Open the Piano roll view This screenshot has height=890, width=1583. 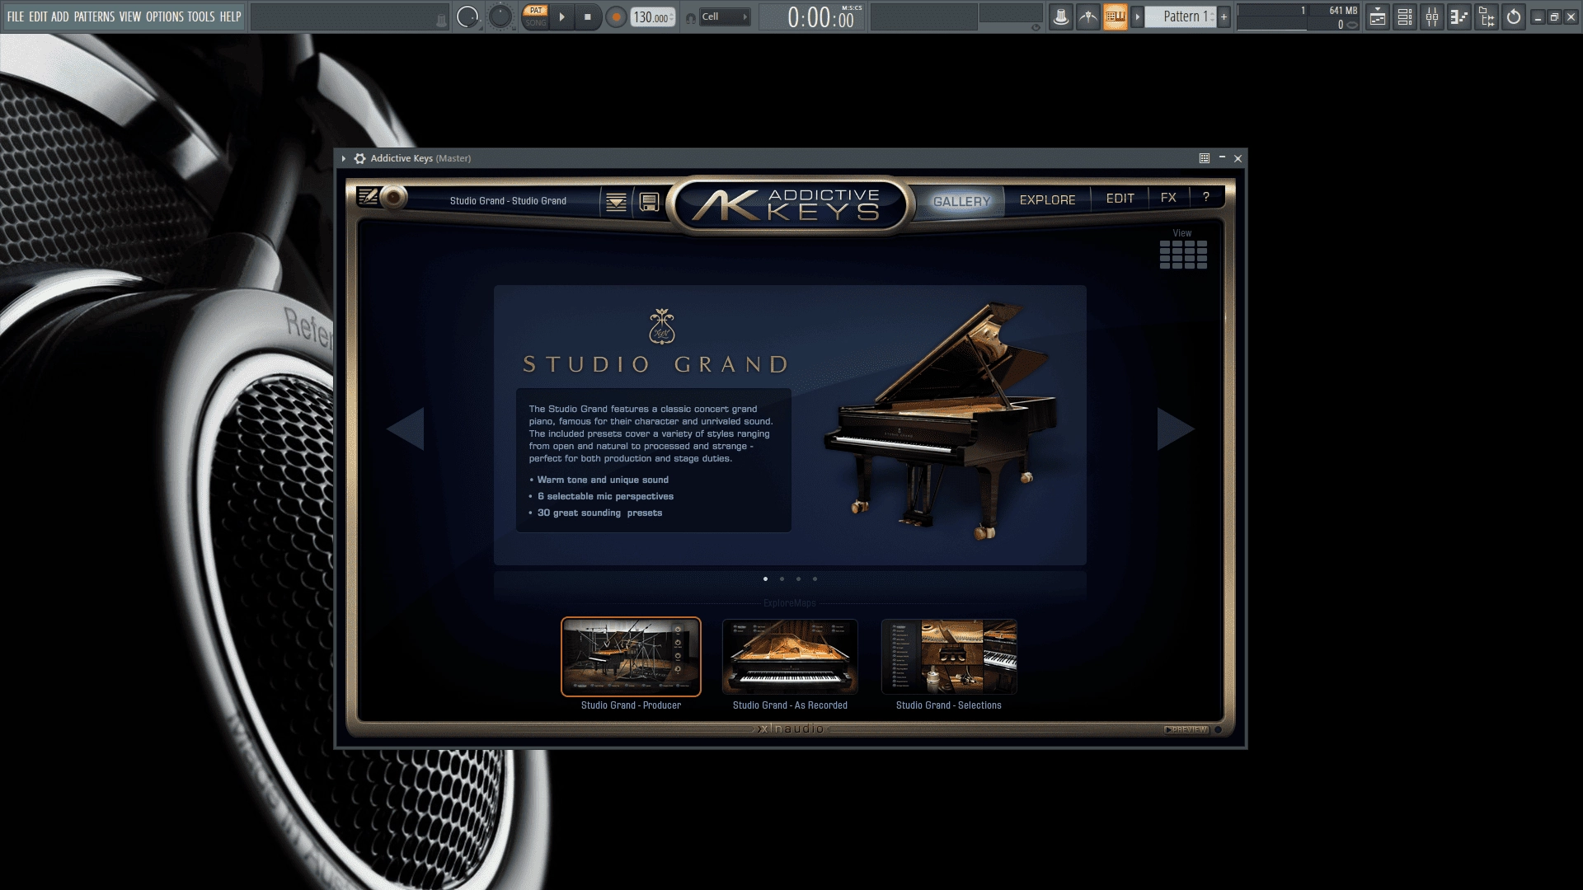pos(1459,16)
